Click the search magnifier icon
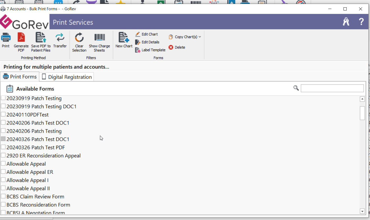The height and width of the screenshot is (220, 370). [296, 88]
